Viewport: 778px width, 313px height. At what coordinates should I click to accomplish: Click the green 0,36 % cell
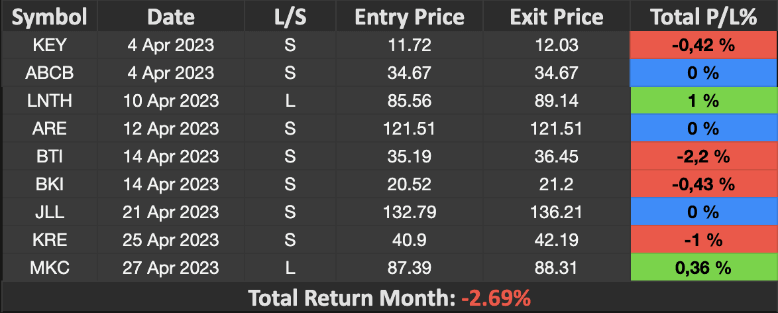pos(703,268)
